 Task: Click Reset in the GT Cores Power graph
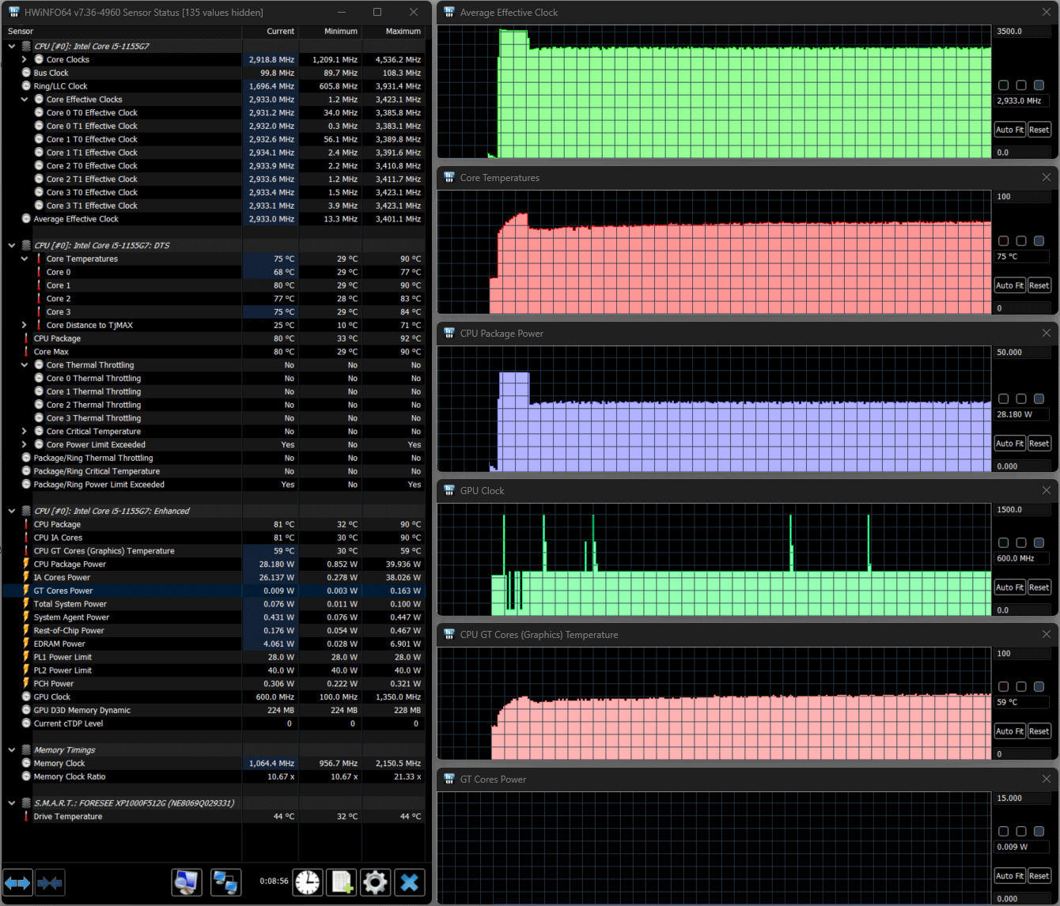pos(1039,876)
